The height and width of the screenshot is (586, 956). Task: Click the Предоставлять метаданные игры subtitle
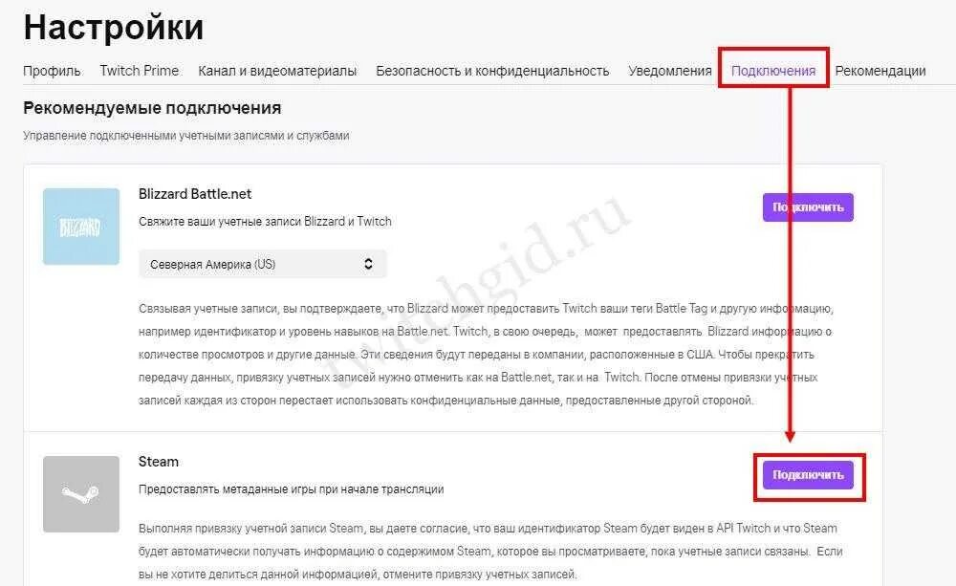click(292, 489)
